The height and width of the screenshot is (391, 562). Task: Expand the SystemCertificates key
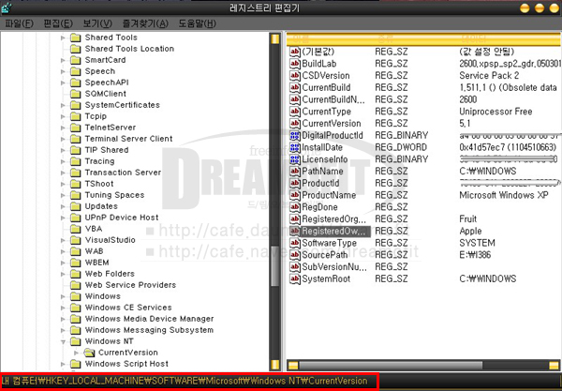[63, 105]
